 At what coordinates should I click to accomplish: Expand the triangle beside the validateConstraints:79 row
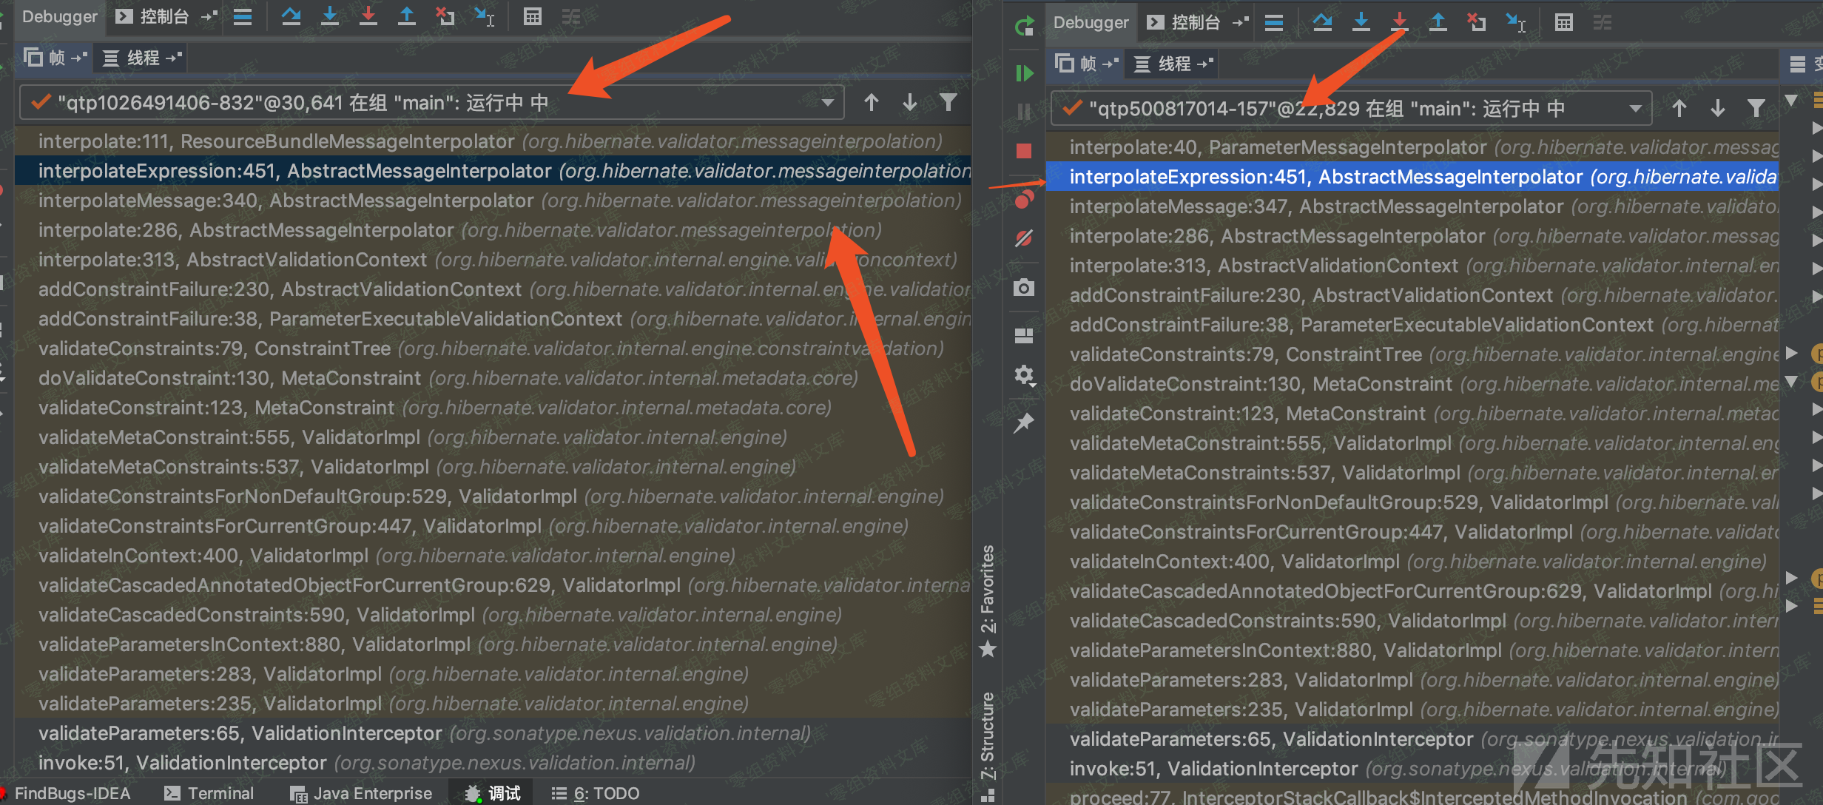coord(1791,353)
